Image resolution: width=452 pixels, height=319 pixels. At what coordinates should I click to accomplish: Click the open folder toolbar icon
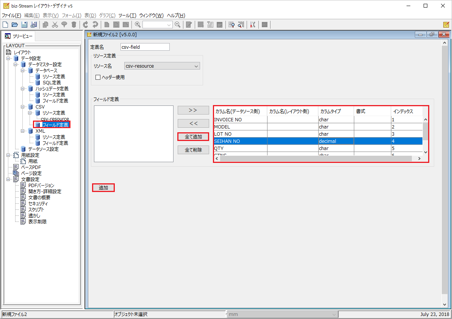(x=15, y=25)
